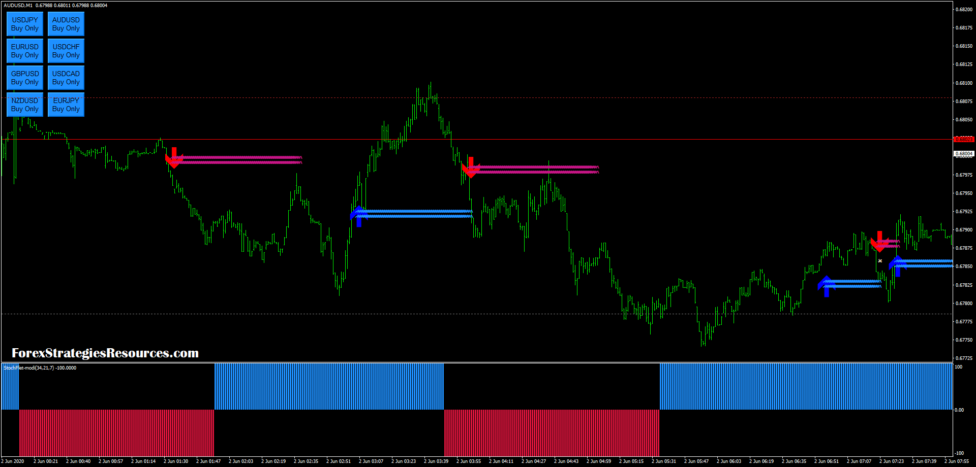Click the current price label on right axis

964,153
